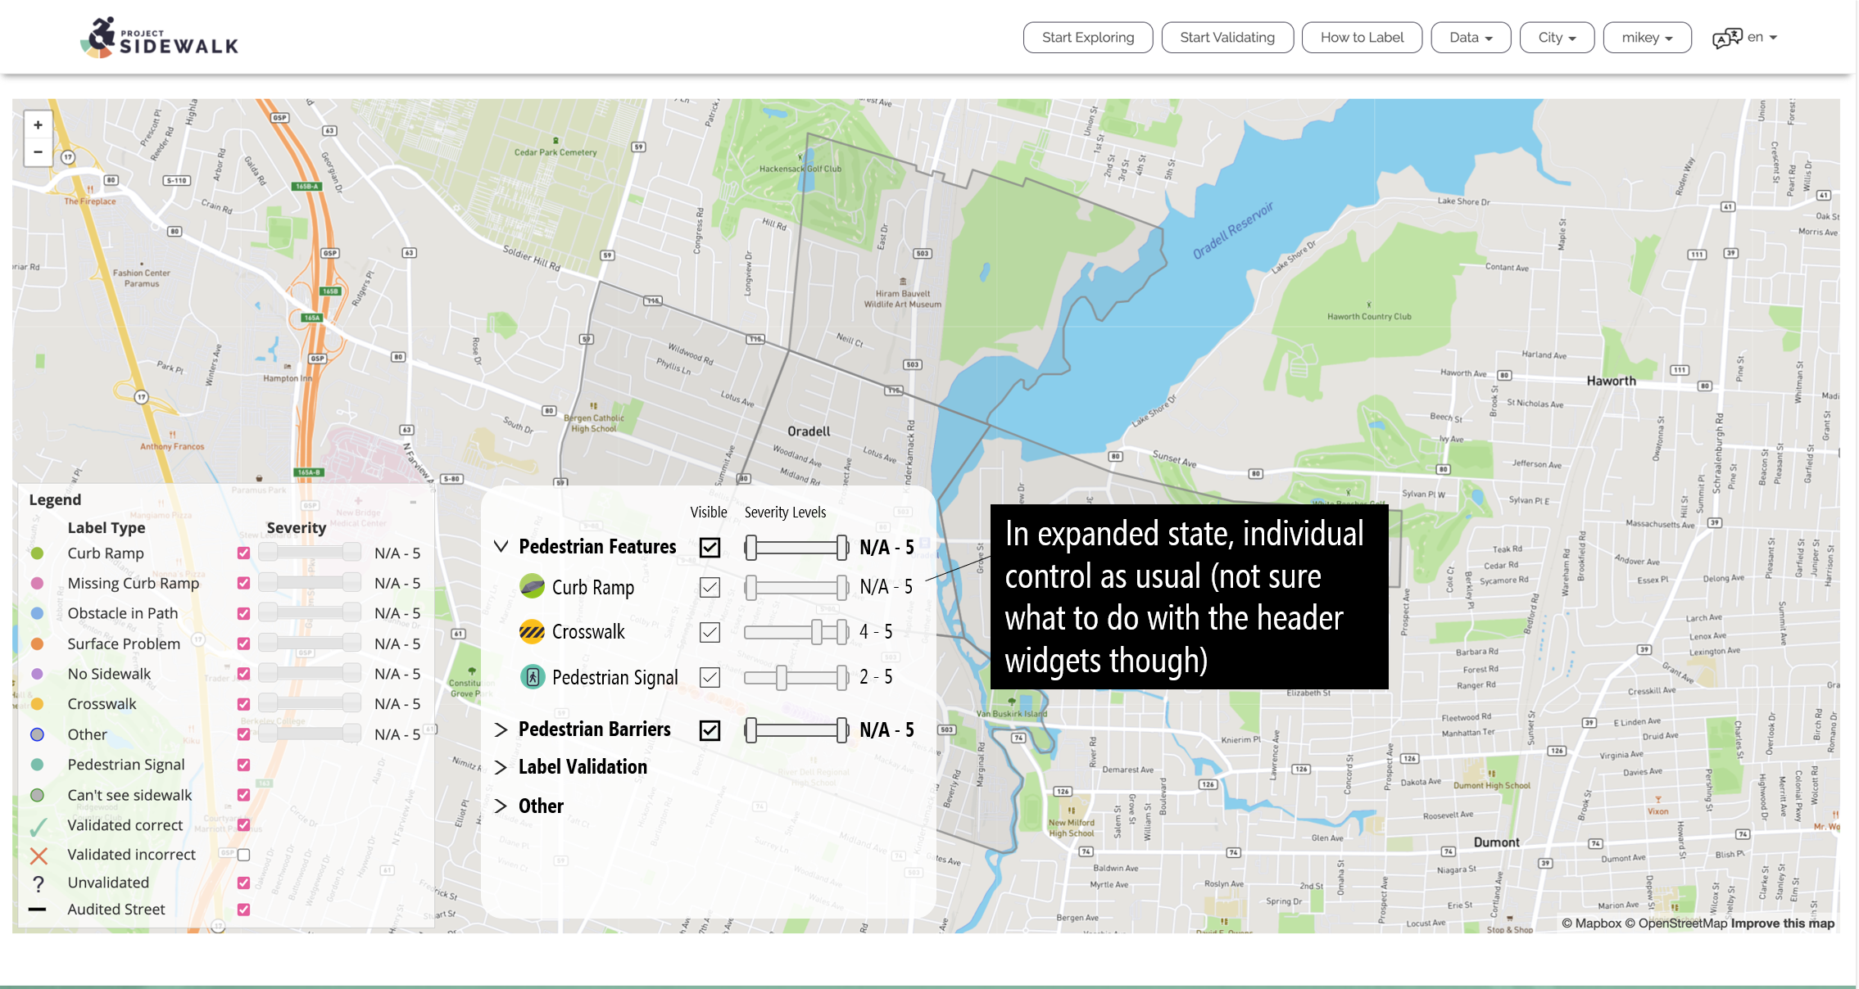Click the green Validated correct checkmark
The height and width of the screenshot is (989, 1859).
pyautogui.click(x=38, y=824)
